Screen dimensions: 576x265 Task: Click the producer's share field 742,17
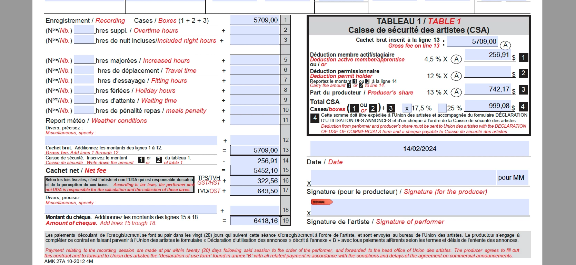[488, 89]
